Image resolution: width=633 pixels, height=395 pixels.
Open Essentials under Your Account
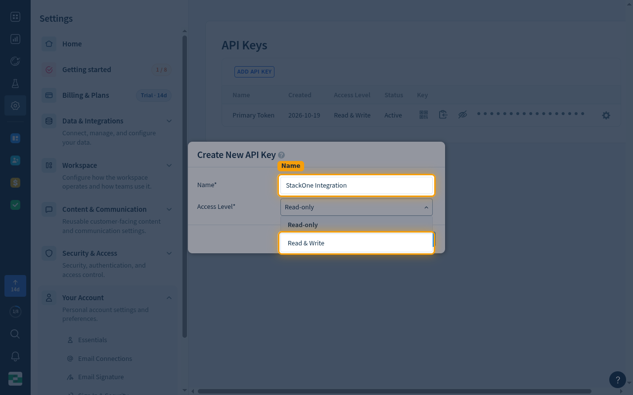point(92,340)
